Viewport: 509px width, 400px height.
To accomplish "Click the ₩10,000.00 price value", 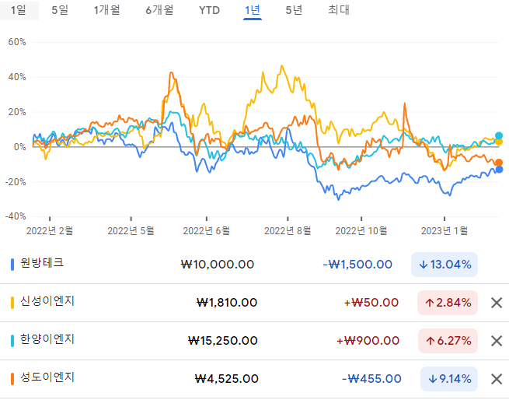I will [x=218, y=265].
